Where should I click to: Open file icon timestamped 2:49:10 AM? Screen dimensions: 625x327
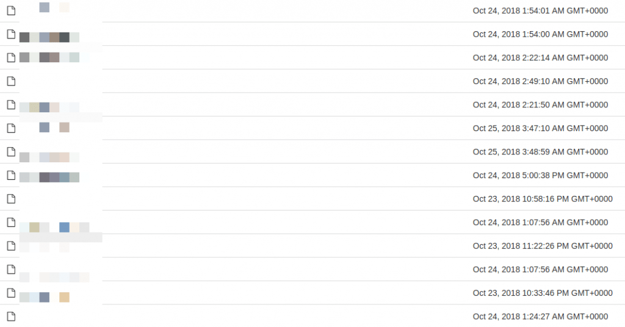pos(10,81)
